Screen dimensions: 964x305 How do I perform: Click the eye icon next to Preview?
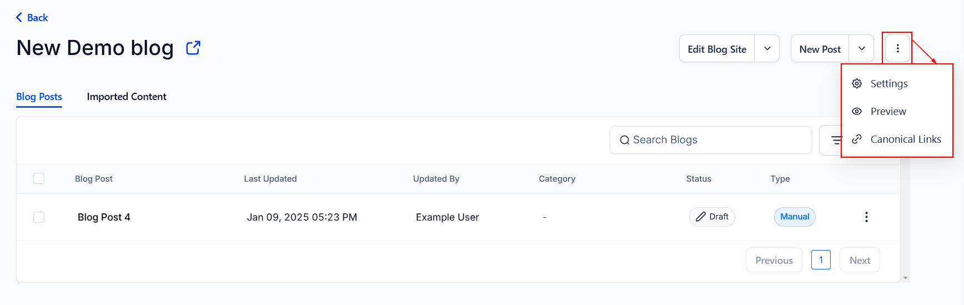(857, 111)
